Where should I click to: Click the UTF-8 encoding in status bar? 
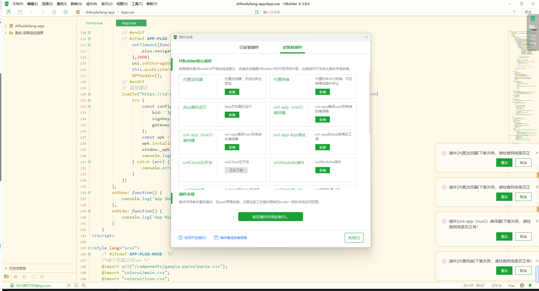tap(497, 285)
